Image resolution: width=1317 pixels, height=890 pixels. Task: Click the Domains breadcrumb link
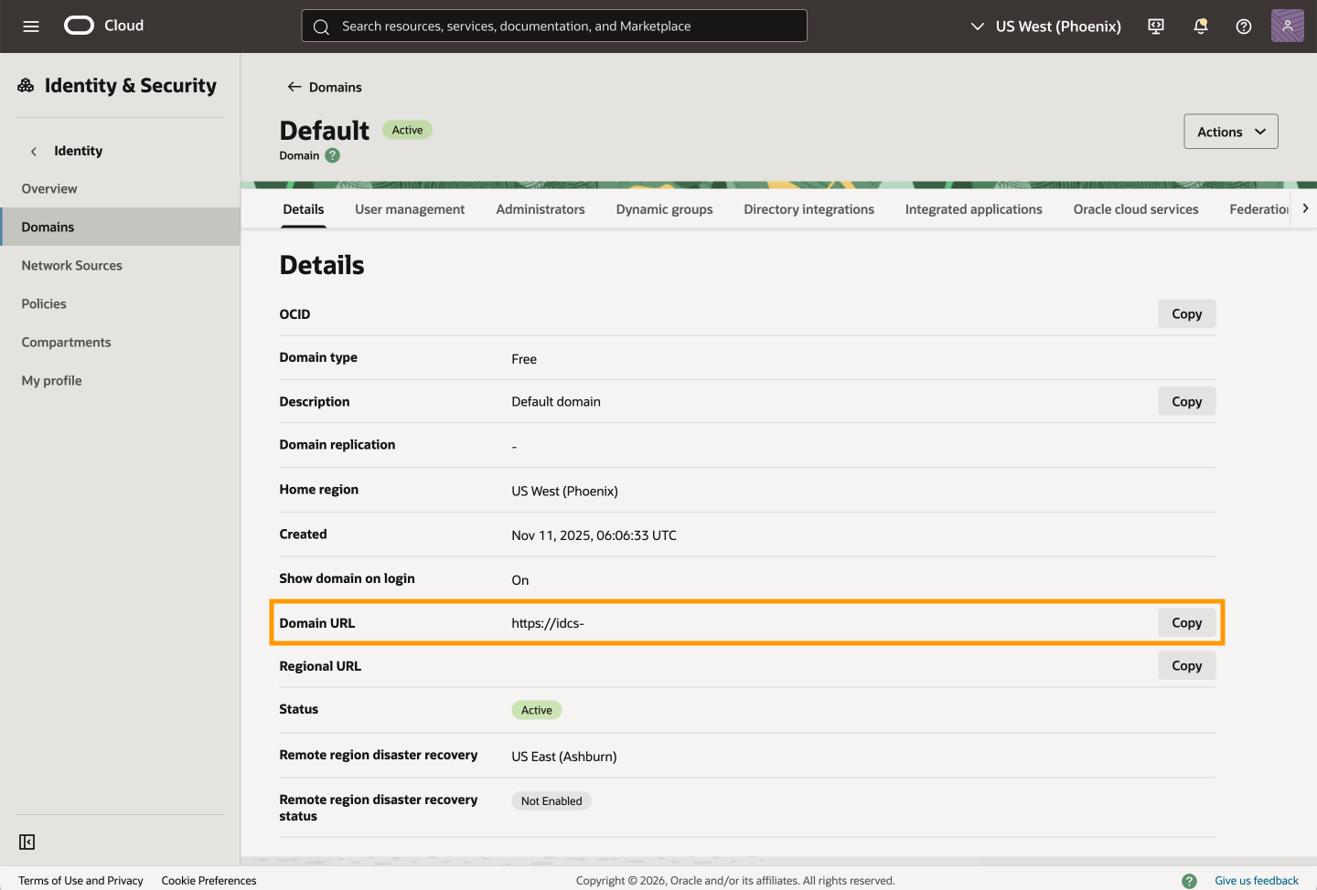click(336, 87)
